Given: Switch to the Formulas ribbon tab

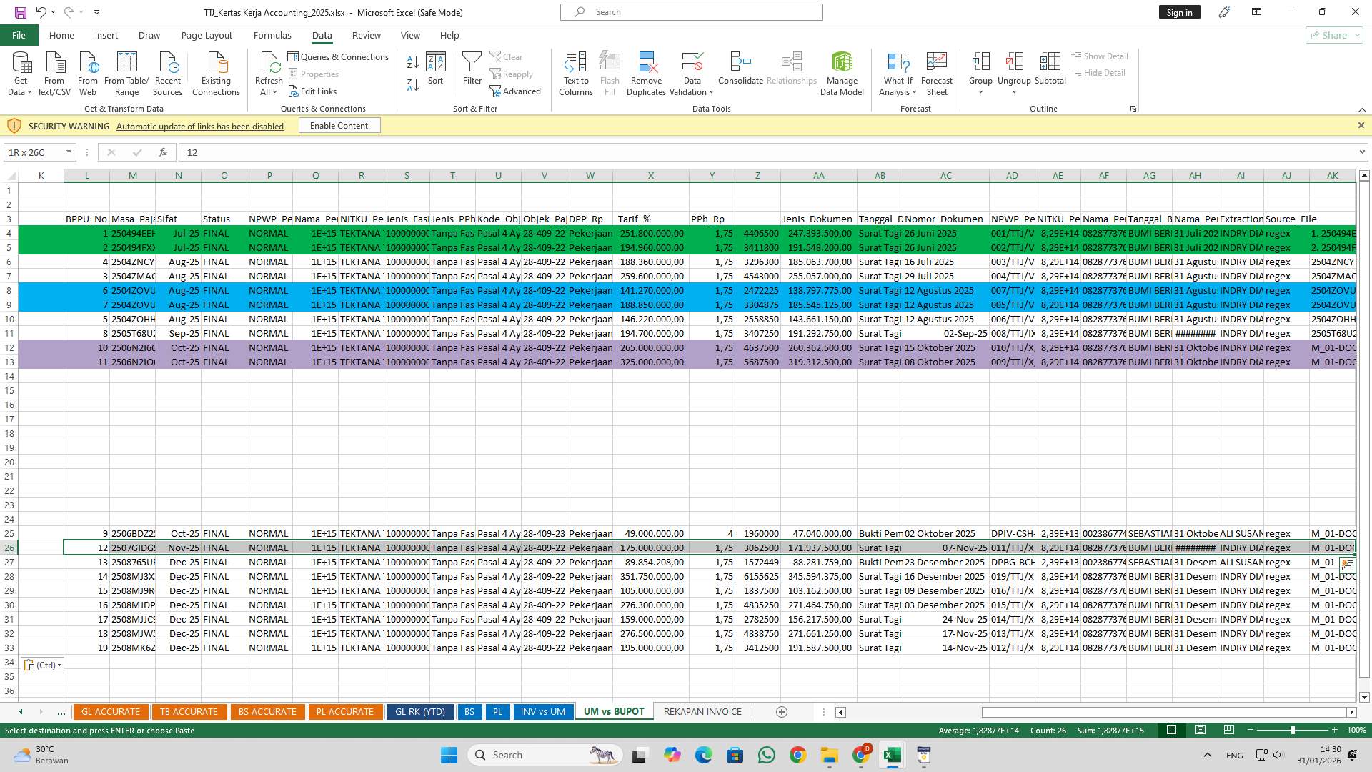Looking at the screenshot, I should 272,35.
